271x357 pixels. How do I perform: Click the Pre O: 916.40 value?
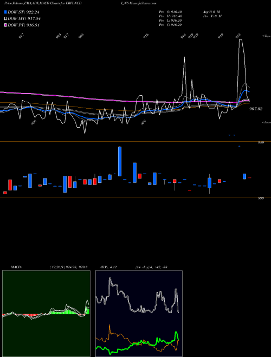coord(170,12)
